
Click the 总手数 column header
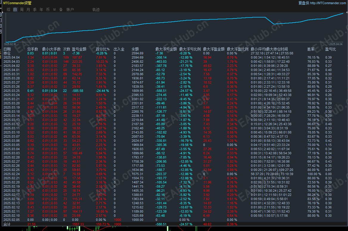click(x=33, y=49)
